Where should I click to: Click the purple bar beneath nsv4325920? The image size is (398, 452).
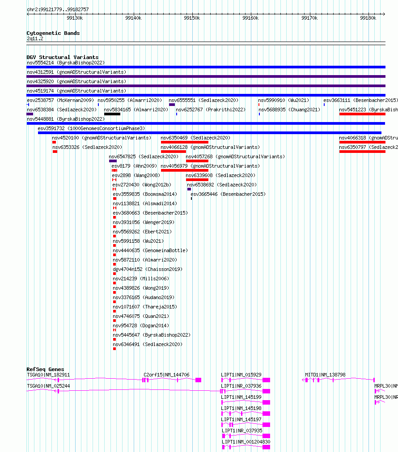[206, 86]
